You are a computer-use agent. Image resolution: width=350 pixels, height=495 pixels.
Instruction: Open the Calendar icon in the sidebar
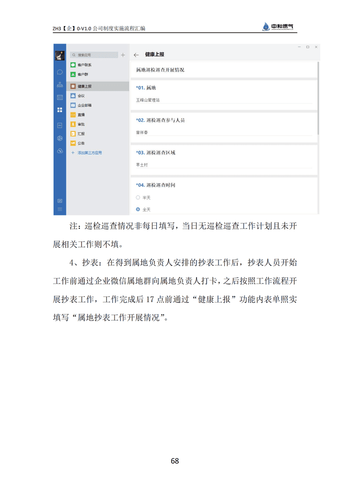tap(60, 97)
